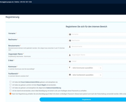Focus the Nachname input field
The image size is (126, 102).
point(97,41)
